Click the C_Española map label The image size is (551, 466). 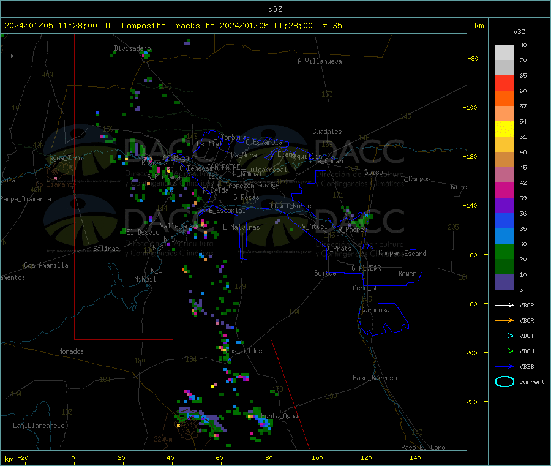[x=264, y=142]
